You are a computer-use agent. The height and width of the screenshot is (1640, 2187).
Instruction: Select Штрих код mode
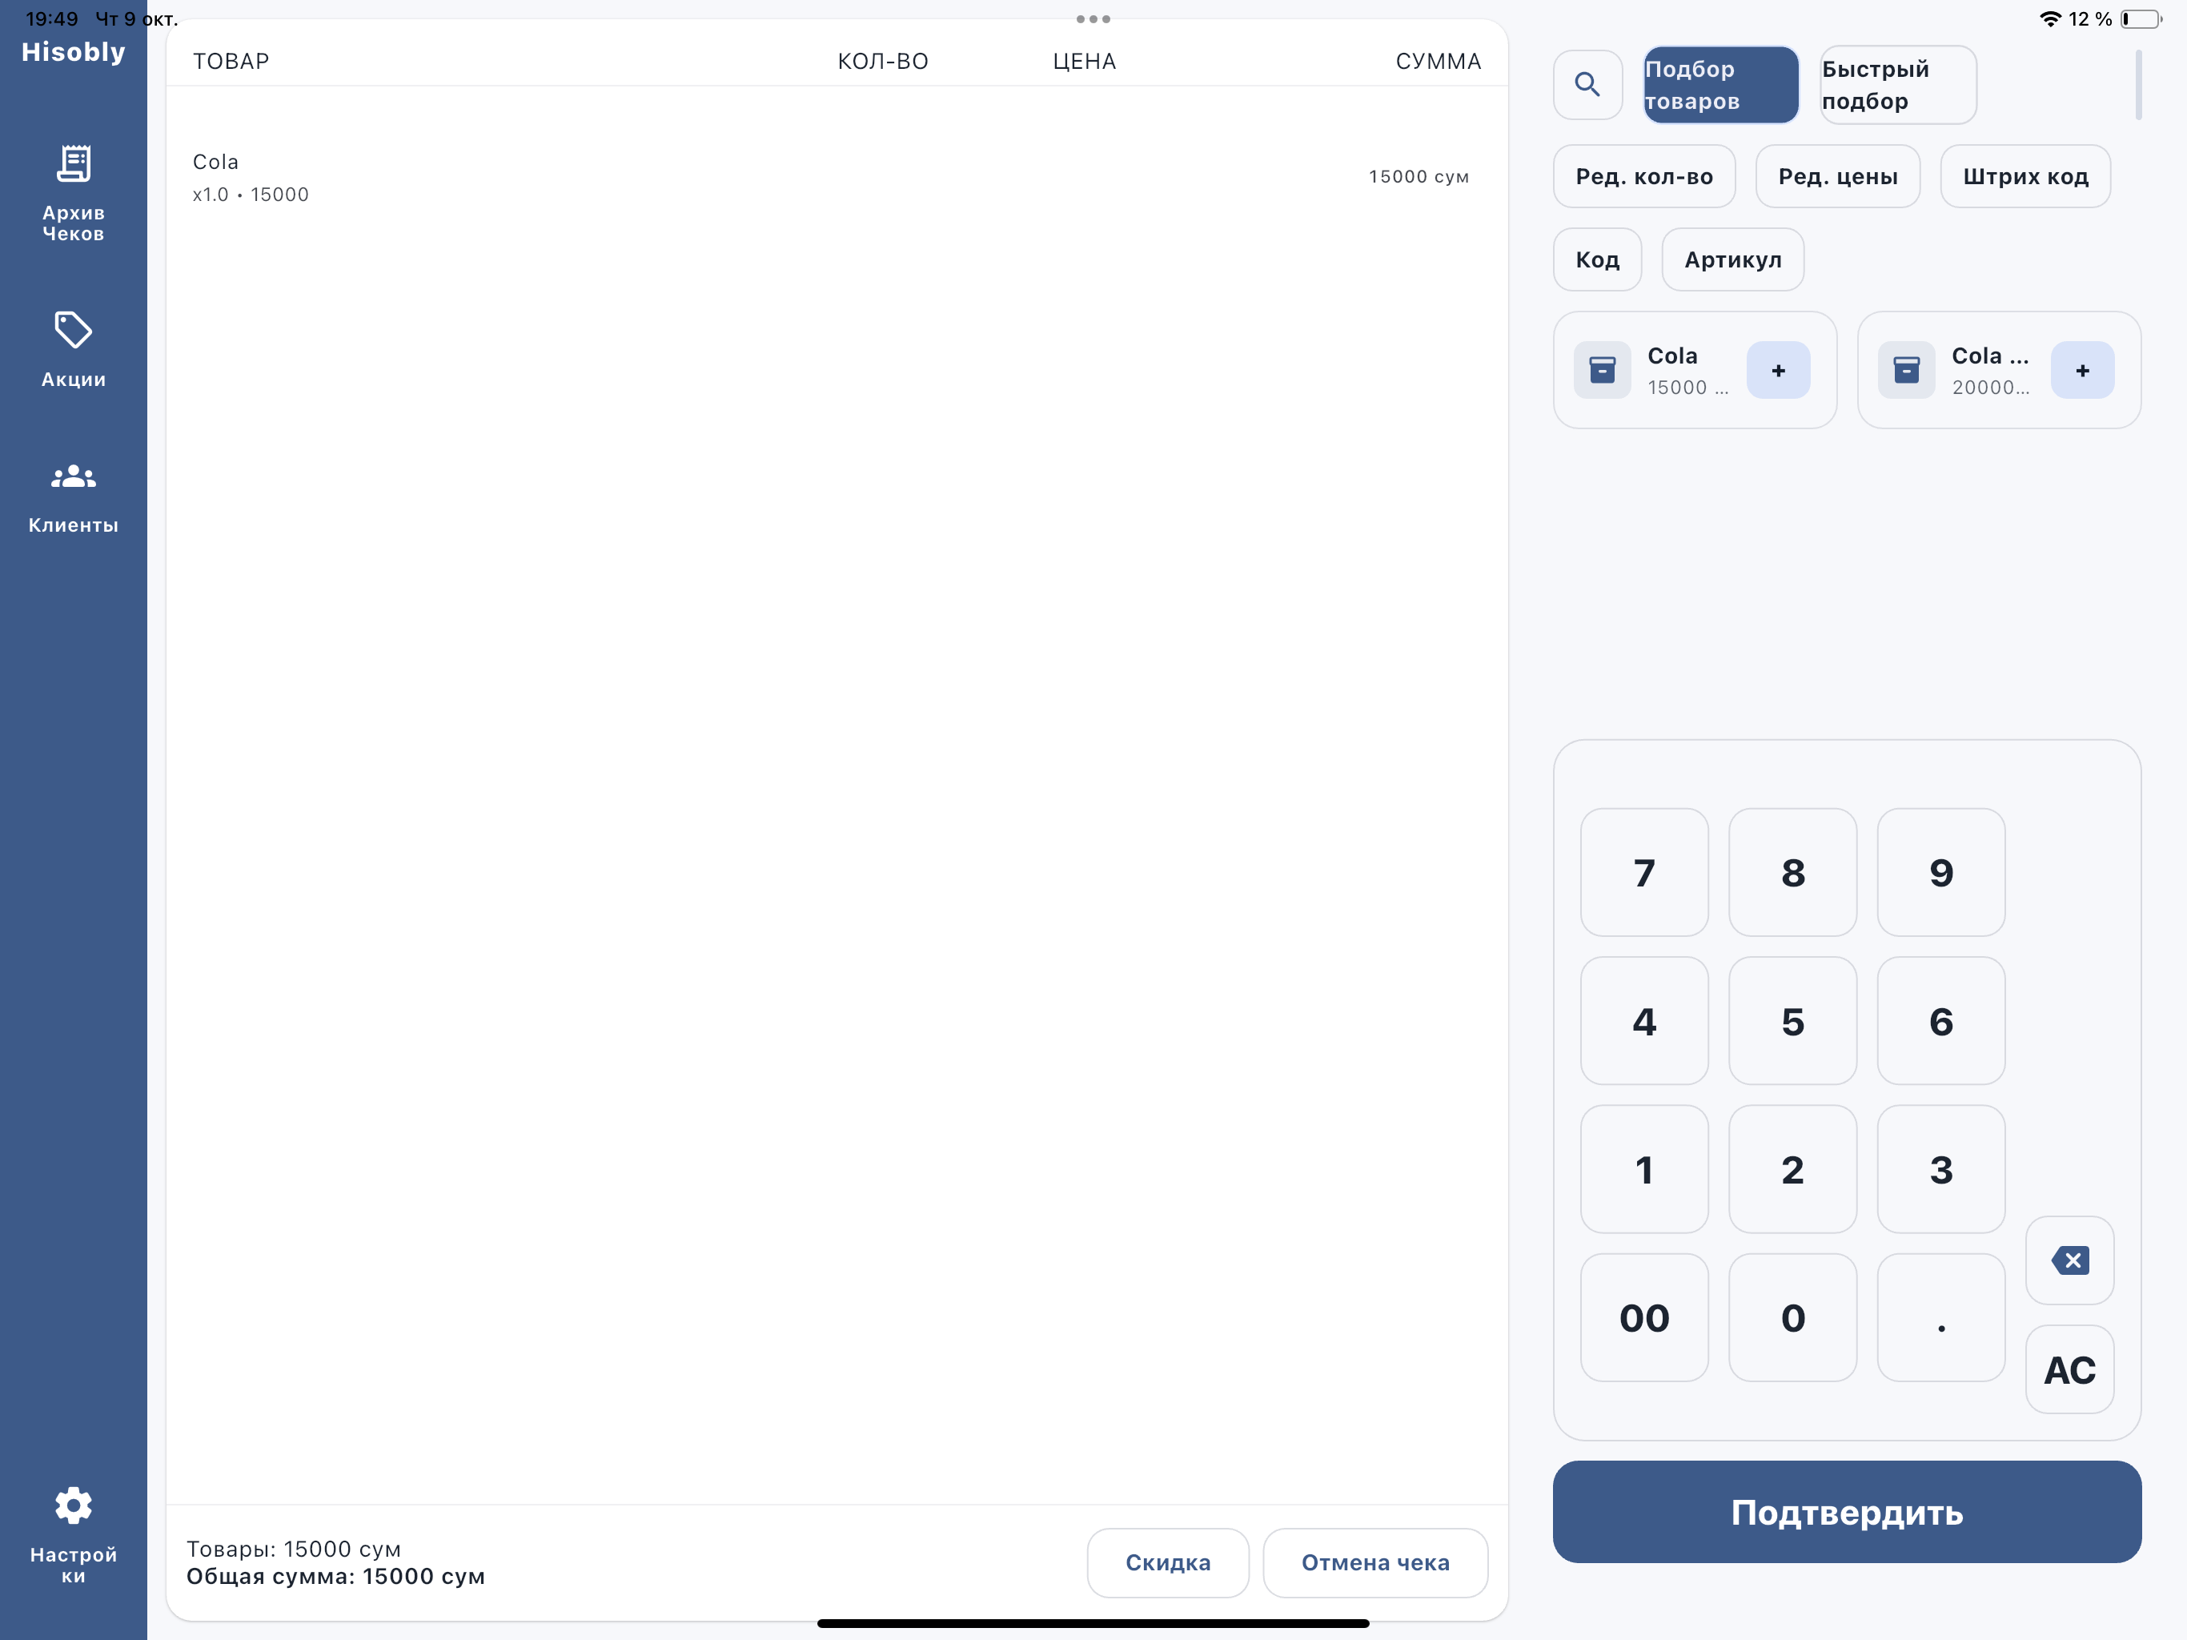coord(2024,176)
